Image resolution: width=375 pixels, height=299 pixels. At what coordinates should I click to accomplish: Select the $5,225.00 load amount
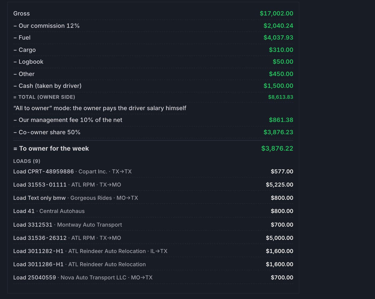pyautogui.click(x=280, y=185)
